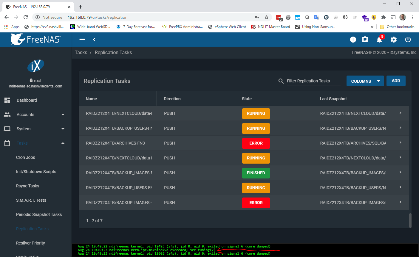Open NDI IT Master Board bookmark
Image resolution: width=419 pixels, height=257 pixels.
270,27
